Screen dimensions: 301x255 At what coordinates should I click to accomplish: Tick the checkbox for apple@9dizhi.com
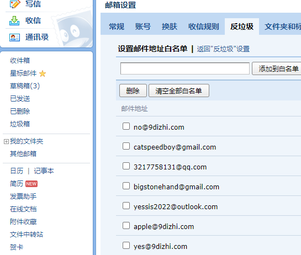click(x=126, y=226)
